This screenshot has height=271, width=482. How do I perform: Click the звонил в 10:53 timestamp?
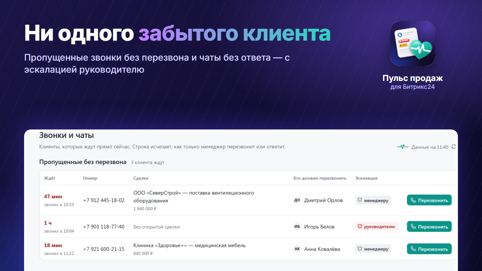59,205
